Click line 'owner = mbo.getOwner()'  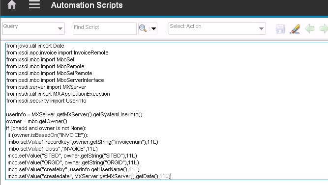37,122
